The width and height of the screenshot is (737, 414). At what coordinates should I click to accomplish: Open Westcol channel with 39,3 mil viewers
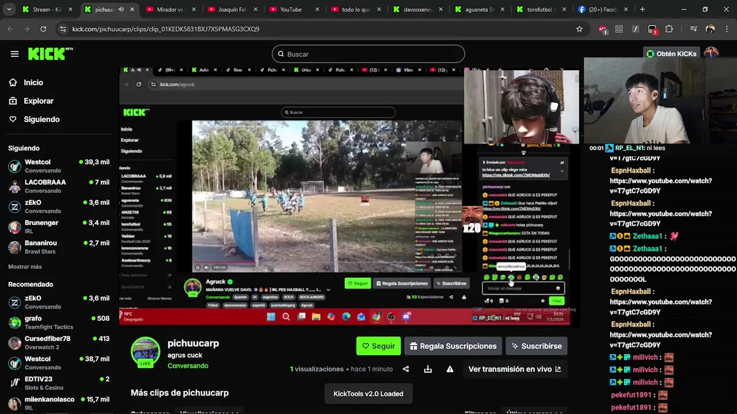(58, 166)
